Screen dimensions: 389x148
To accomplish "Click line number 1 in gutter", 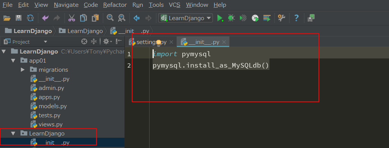I will tap(129, 54).
